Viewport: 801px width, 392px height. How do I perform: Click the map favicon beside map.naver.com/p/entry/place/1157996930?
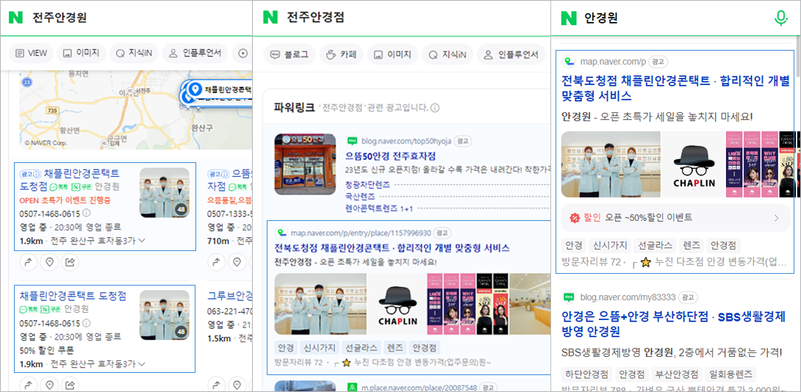tap(281, 233)
